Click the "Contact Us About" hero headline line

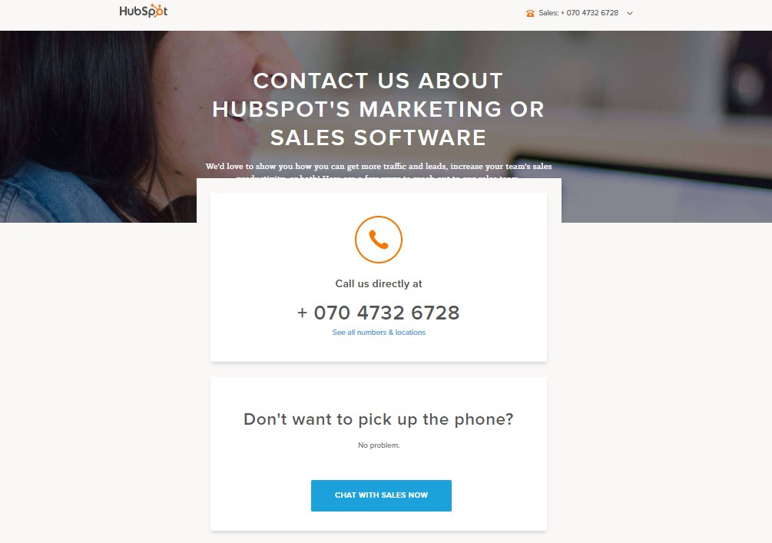pyautogui.click(x=378, y=81)
